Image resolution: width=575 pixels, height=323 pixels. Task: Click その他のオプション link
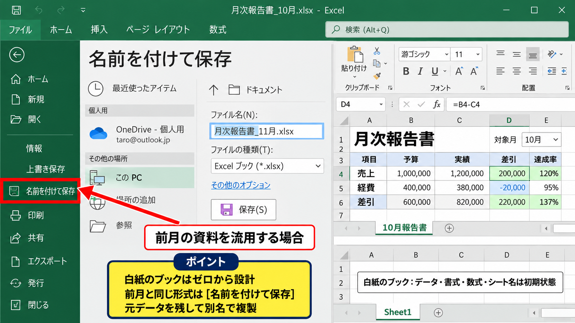point(241,185)
